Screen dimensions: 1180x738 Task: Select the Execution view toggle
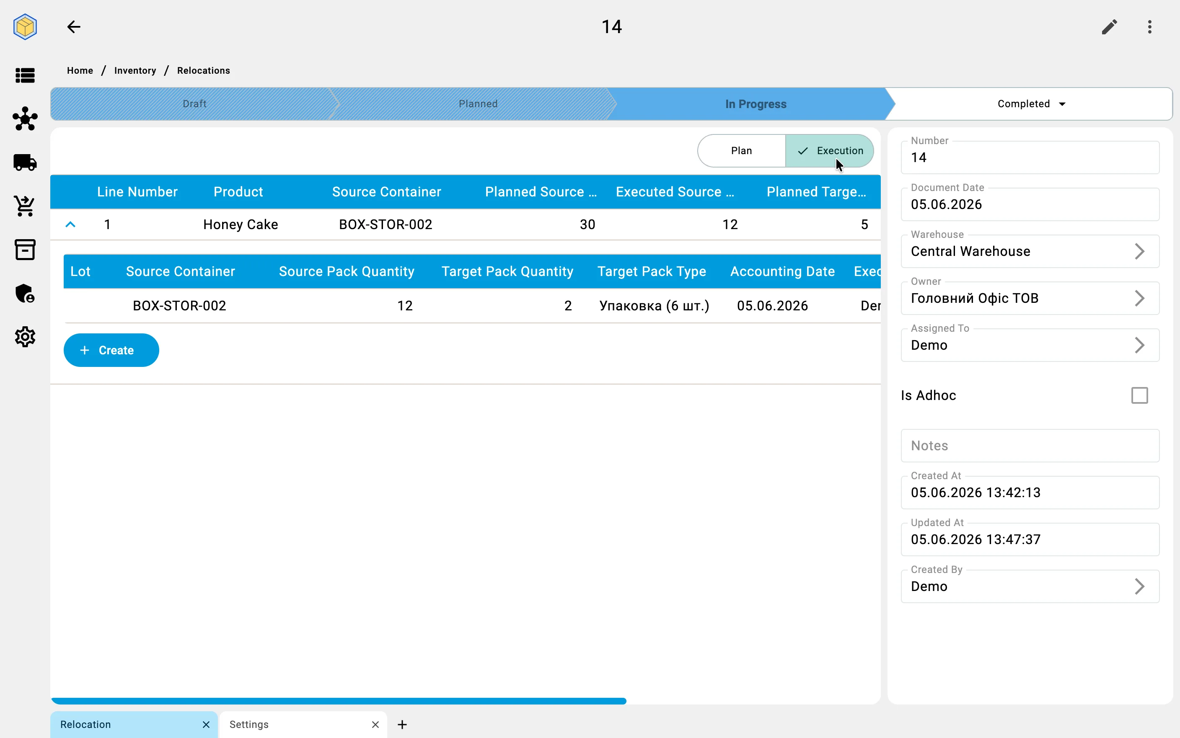(x=829, y=151)
